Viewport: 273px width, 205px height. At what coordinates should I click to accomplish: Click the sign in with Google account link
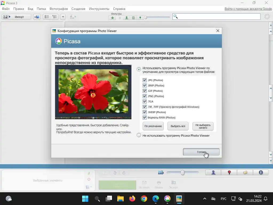[x=248, y=9]
